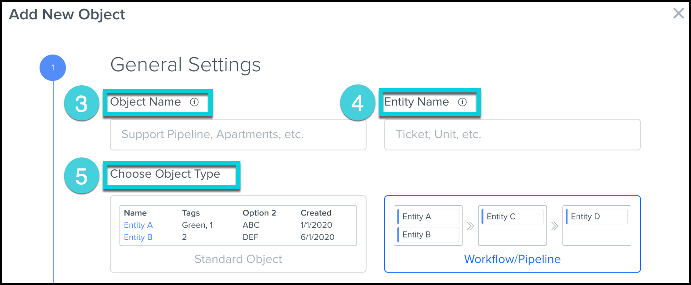Click the Entity D pipeline card

[x=597, y=216]
